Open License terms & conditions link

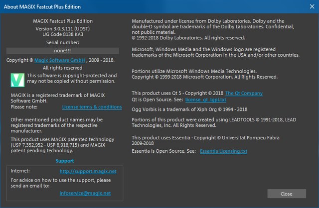(92, 107)
